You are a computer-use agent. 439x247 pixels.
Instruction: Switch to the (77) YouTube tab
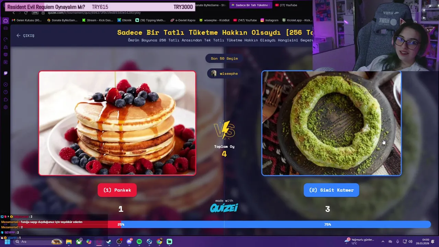286,5
